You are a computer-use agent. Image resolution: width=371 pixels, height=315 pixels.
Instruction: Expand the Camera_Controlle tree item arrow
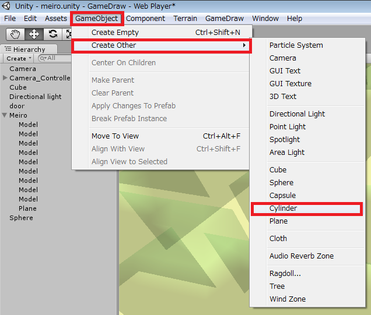5,77
